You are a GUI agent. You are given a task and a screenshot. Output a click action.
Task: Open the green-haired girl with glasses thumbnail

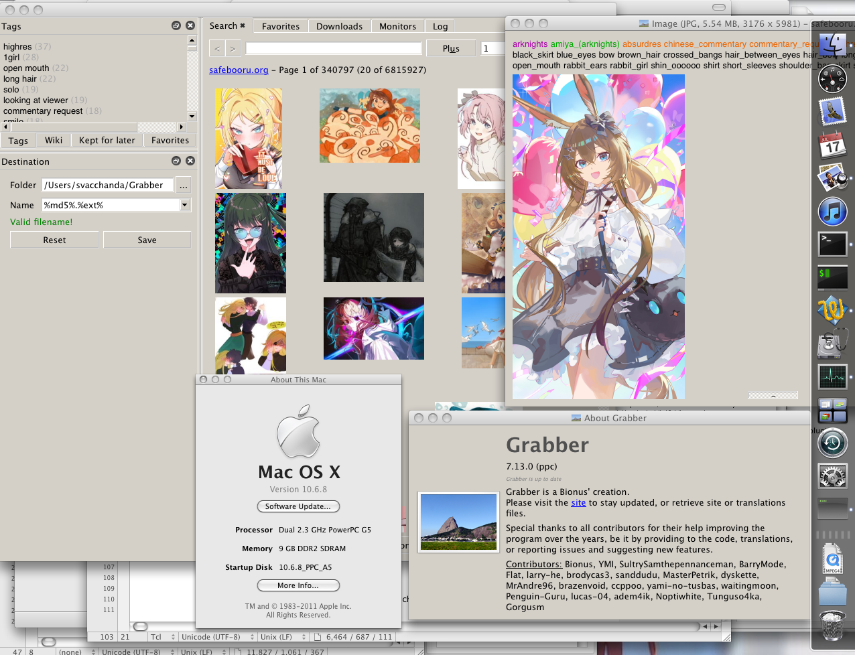point(251,243)
